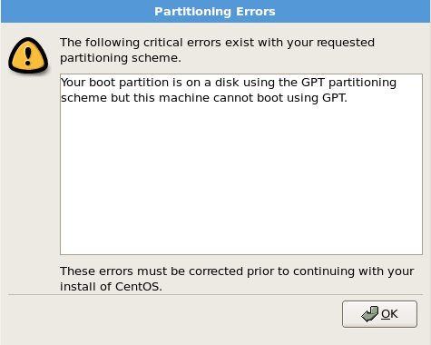Confirm the dialog with the OK button
Image resolution: width=431 pixels, height=345 pixels.
[379, 314]
